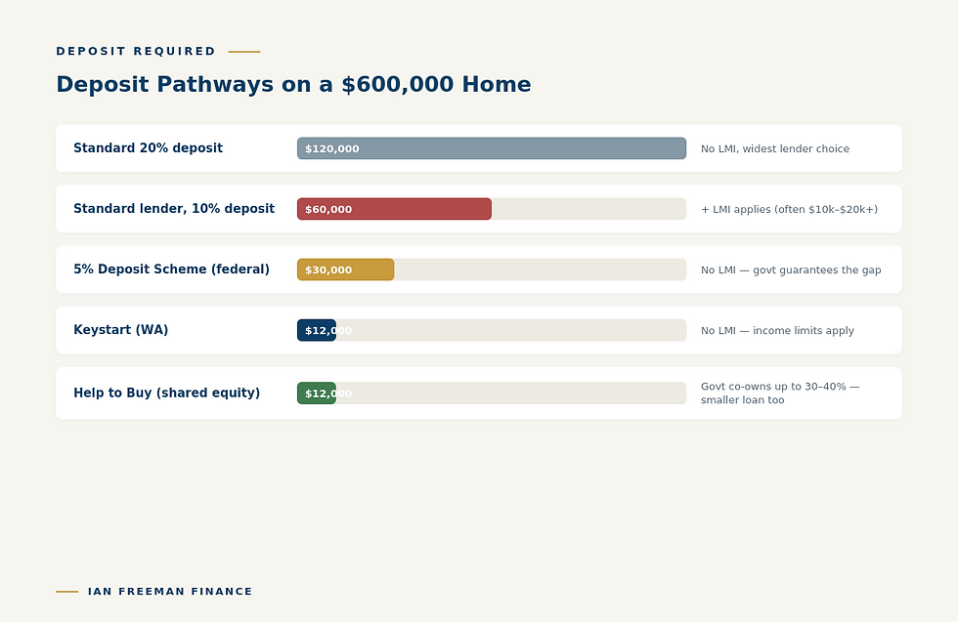Click the DEPOSIT REQUIRED section label
958x622 pixels.
point(136,52)
